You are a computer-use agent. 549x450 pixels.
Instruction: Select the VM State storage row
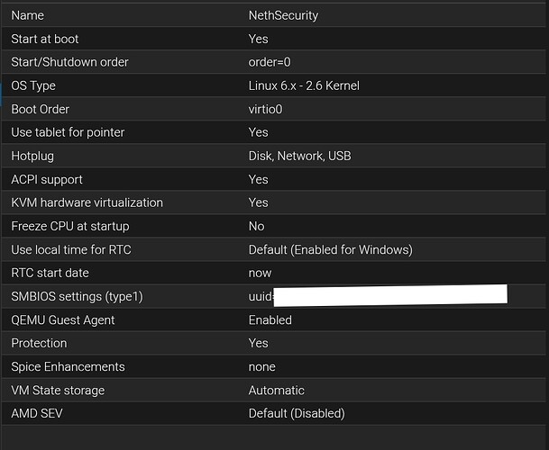58,391
